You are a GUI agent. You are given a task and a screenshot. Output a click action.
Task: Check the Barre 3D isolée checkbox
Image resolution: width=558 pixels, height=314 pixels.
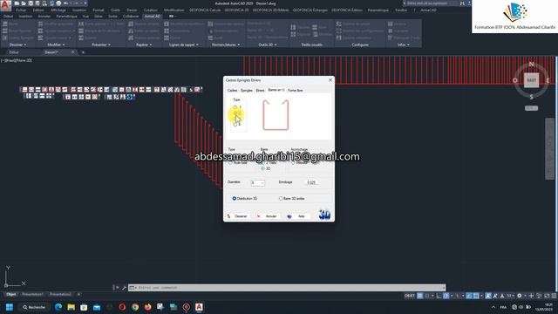(281, 198)
